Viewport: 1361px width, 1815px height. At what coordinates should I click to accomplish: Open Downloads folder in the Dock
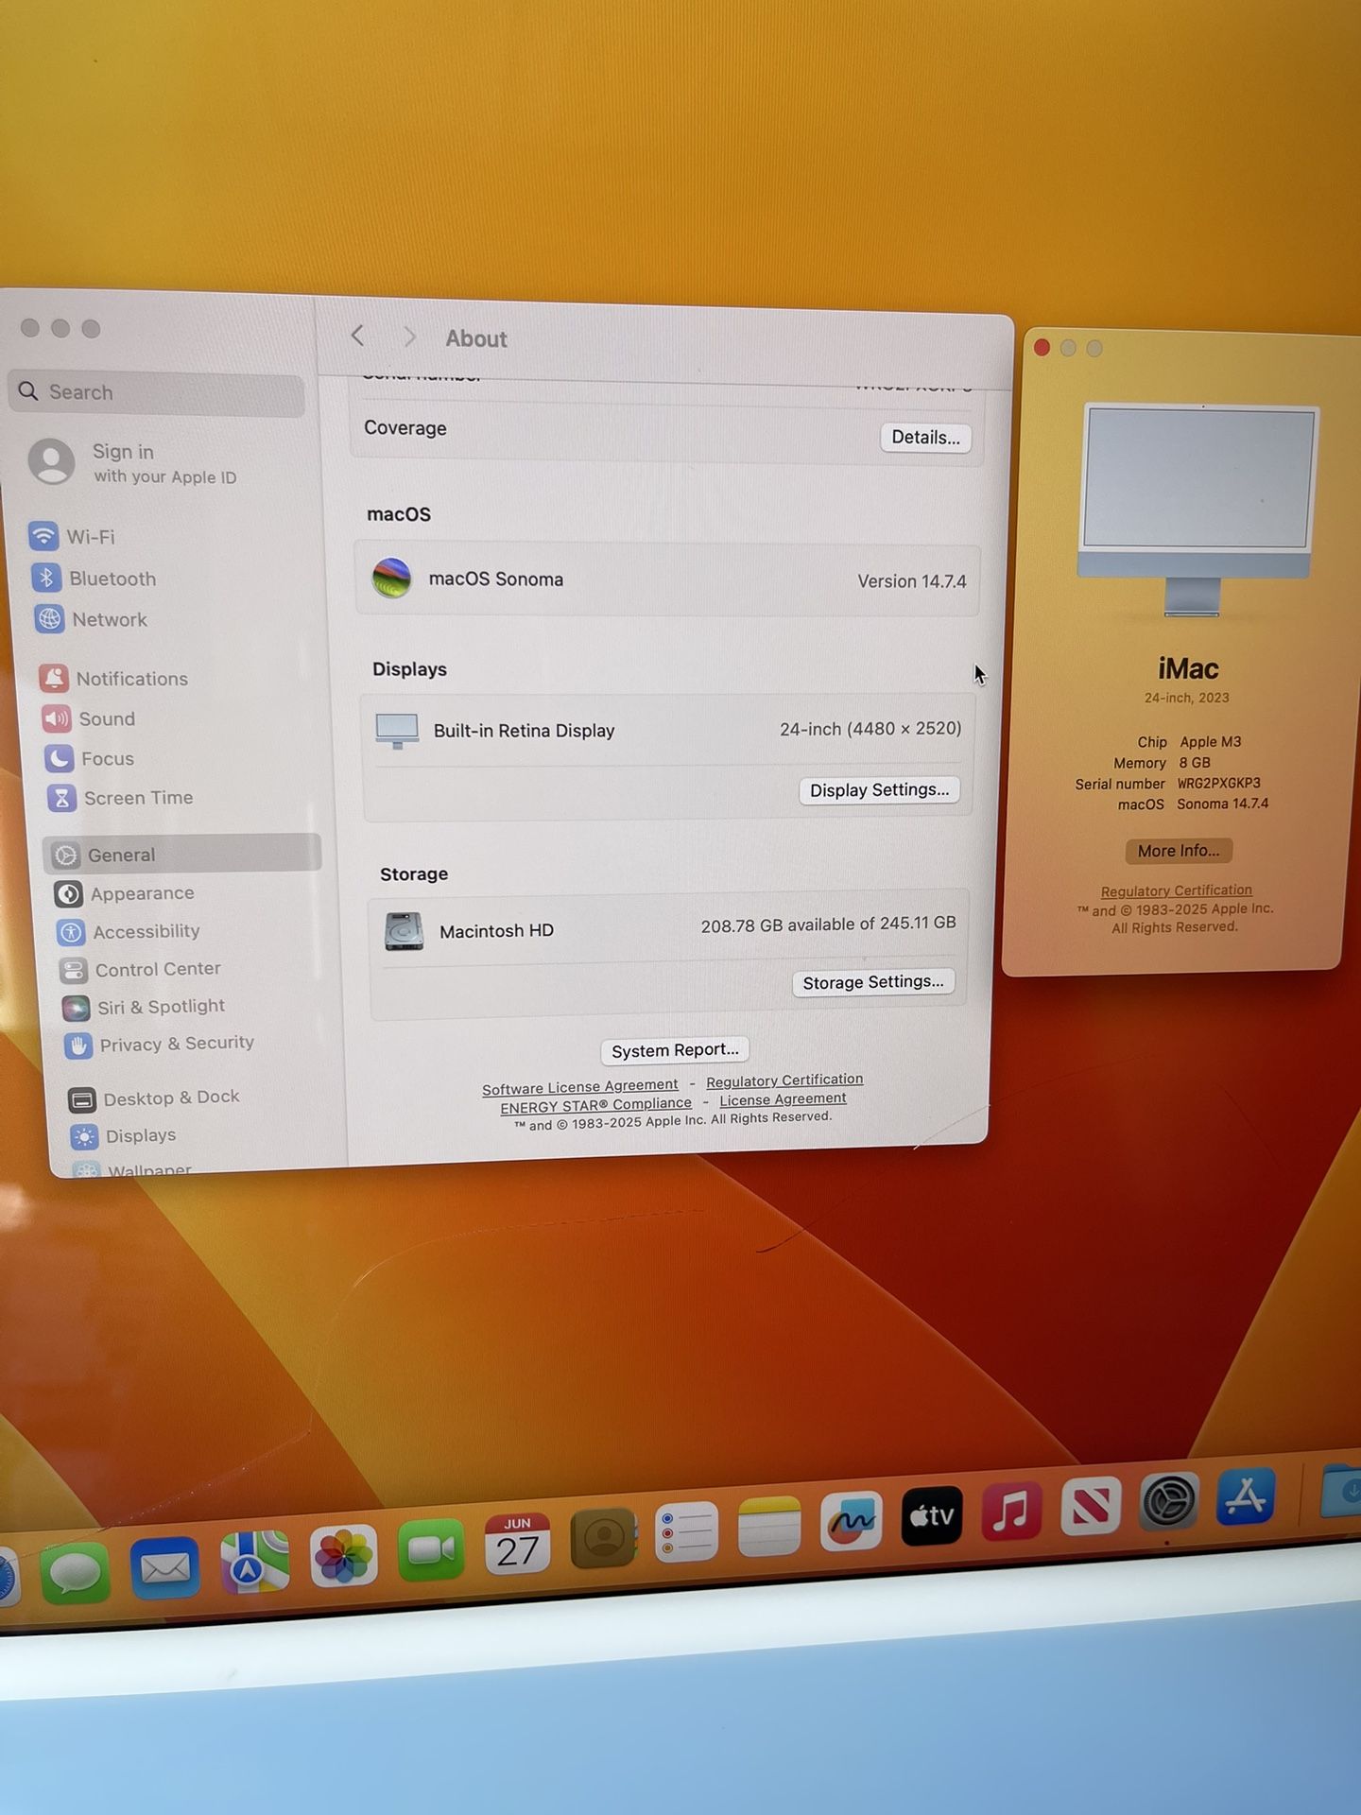click(1341, 1490)
